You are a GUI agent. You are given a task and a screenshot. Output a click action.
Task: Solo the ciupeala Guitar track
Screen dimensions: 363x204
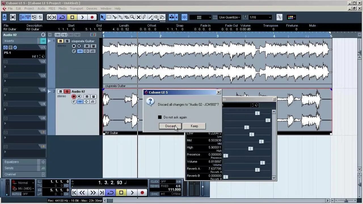67,41
